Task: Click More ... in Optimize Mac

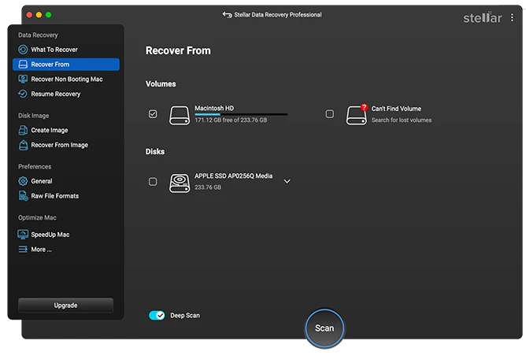Action: [66, 250]
